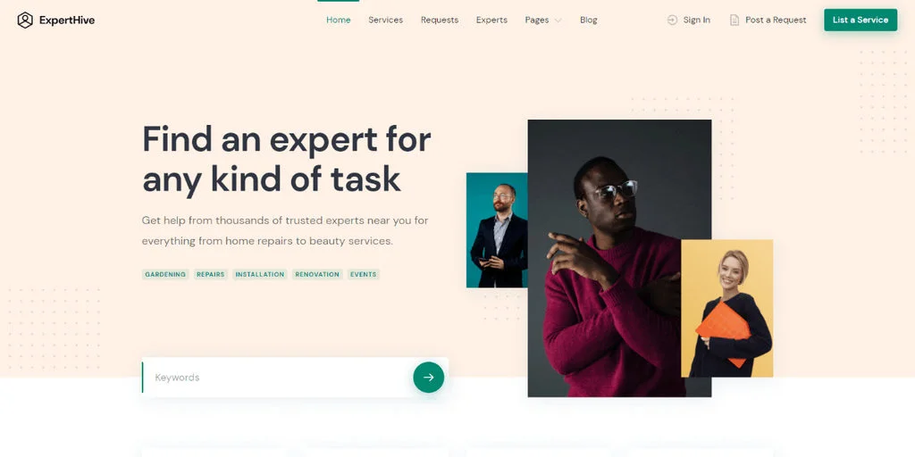
Task: Click the Post a Request document icon
Action: (735, 20)
